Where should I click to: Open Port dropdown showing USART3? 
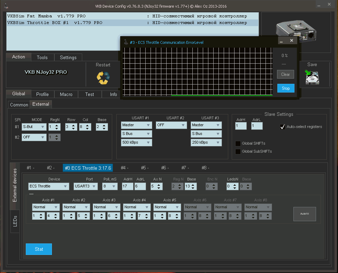click(86, 186)
